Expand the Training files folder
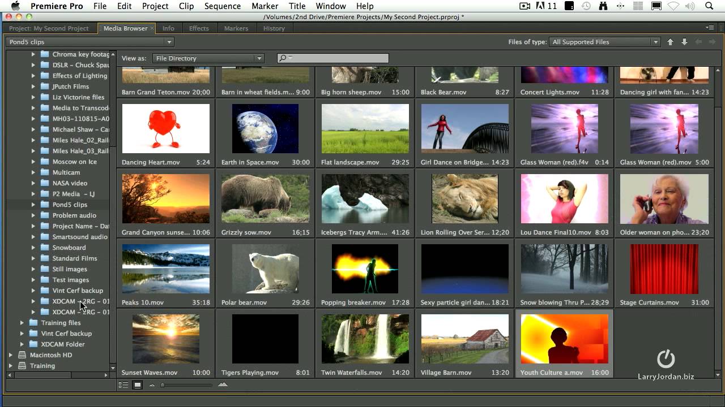The width and height of the screenshot is (725, 407). pos(22,323)
